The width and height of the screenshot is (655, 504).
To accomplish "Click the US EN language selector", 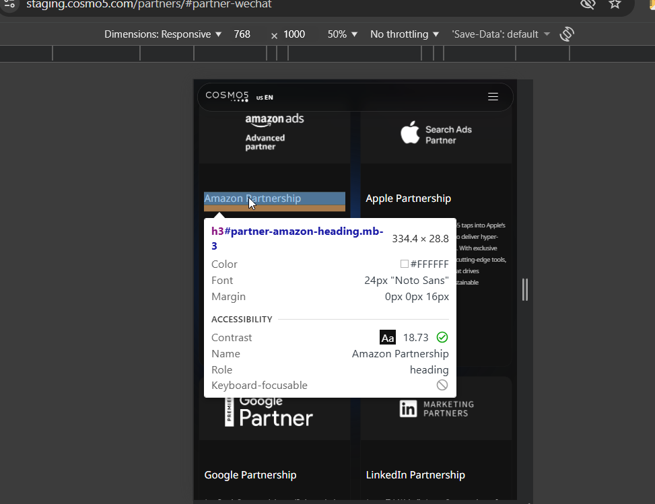I will click(265, 98).
